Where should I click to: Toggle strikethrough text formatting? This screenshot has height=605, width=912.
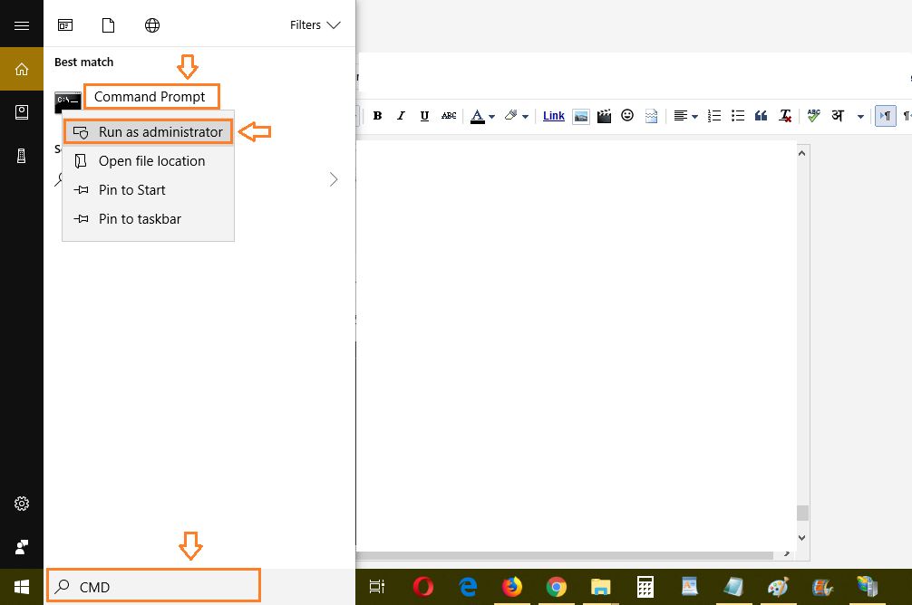[449, 116]
